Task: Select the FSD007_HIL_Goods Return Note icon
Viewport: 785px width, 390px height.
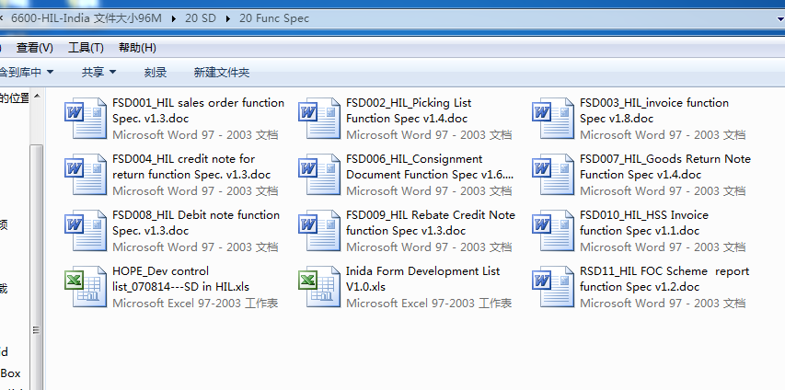Action: (x=553, y=174)
